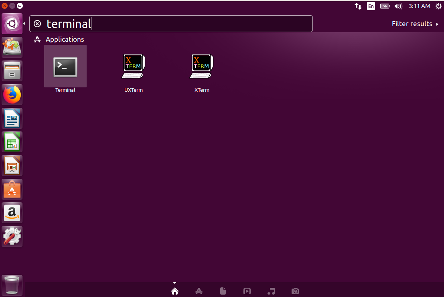
Task: Open the session gear menu
Action: 438,6
